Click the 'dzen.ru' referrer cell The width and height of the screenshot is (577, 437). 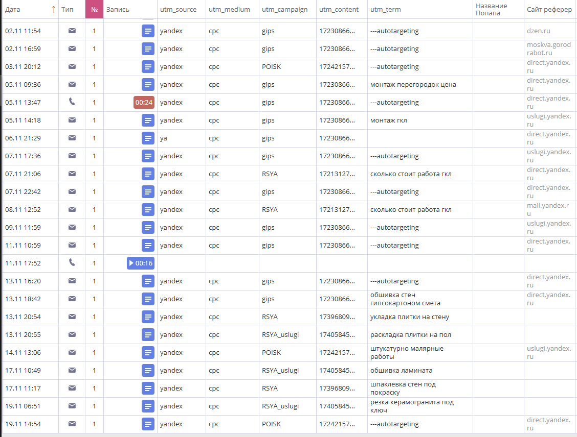point(550,31)
